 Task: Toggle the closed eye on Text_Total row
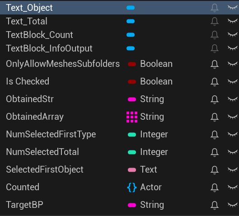click(232, 21)
